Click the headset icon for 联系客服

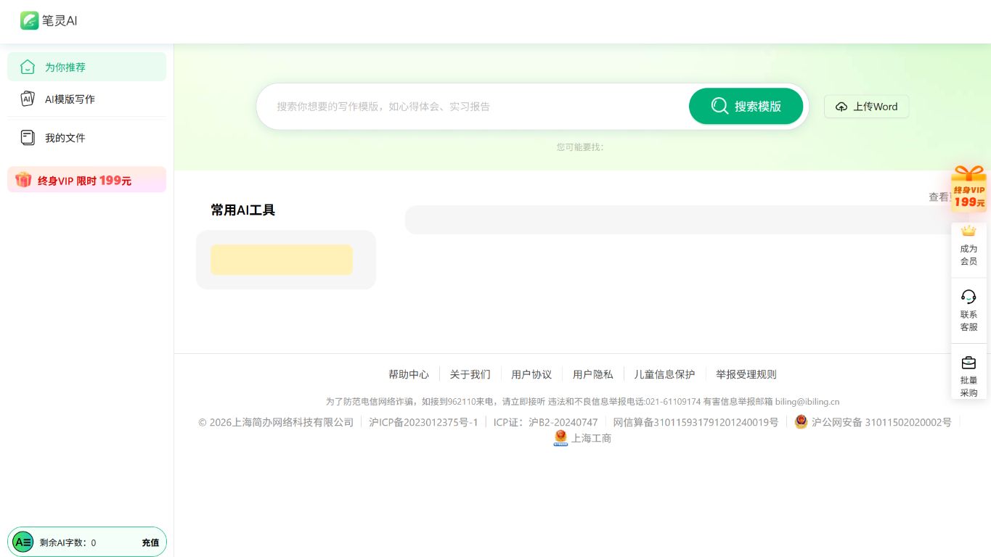tap(968, 296)
